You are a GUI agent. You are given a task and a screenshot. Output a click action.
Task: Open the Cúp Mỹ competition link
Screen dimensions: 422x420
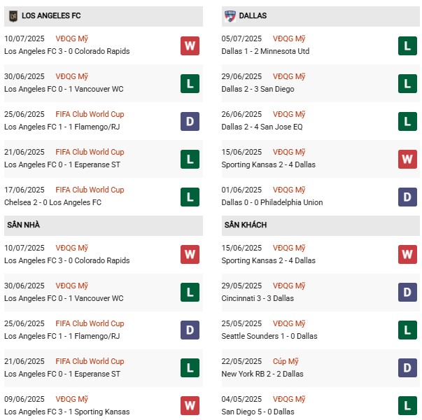[x=286, y=361]
